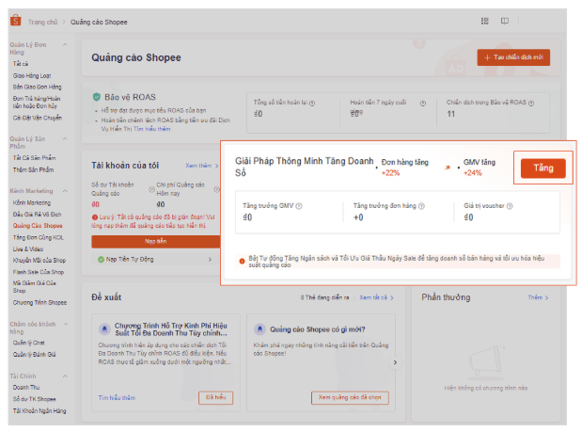582x432 pixels.
Task: Open Số dư TK Shopee menu item
Action: [x=34, y=399]
